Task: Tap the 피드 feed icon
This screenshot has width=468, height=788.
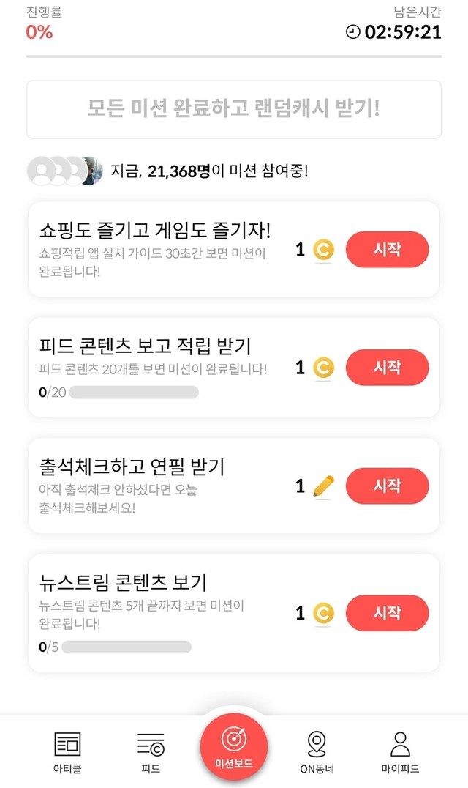Action: pyautogui.click(x=151, y=745)
